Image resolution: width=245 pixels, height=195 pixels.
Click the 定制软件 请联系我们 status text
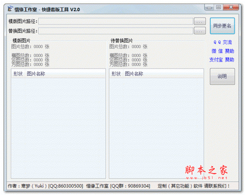(194, 186)
